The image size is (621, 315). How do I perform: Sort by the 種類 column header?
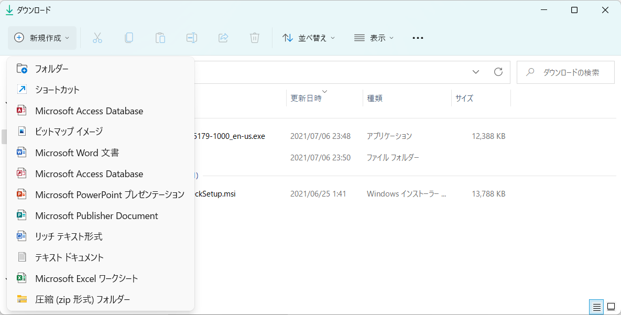407,98
